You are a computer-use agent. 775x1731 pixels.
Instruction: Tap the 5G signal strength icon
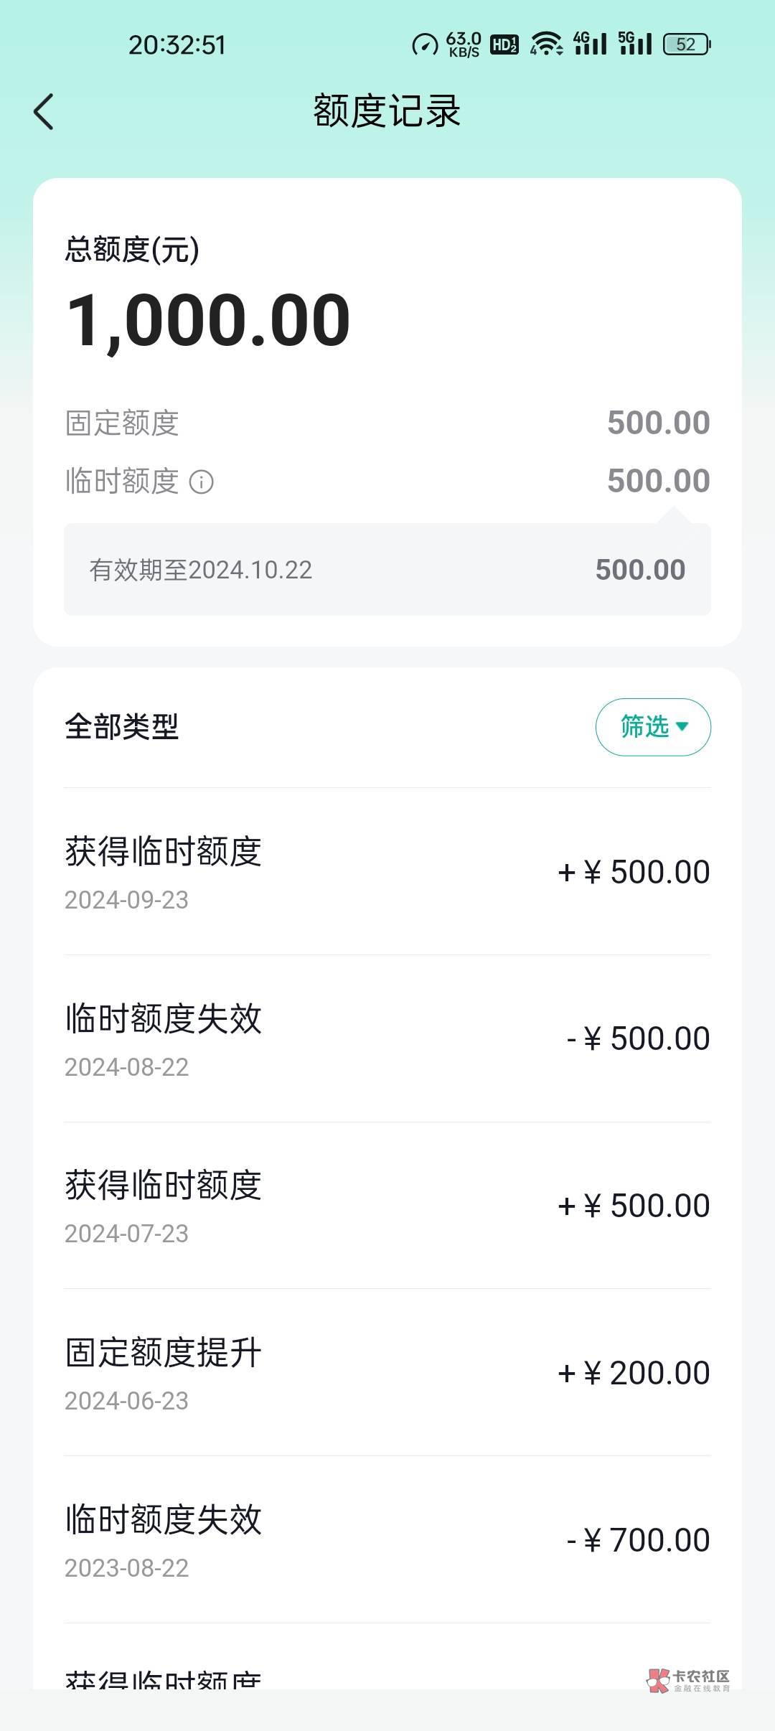[635, 44]
